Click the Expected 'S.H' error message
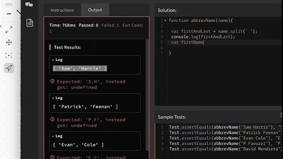 91,84
